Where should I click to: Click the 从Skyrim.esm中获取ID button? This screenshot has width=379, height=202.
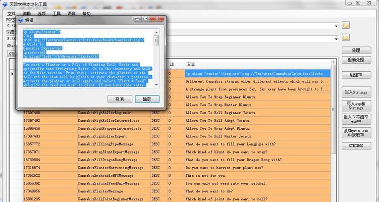356,133
